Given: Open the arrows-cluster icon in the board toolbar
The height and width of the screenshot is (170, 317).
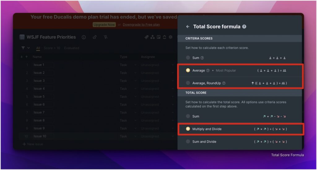Looking at the screenshot, I should (146, 37).
